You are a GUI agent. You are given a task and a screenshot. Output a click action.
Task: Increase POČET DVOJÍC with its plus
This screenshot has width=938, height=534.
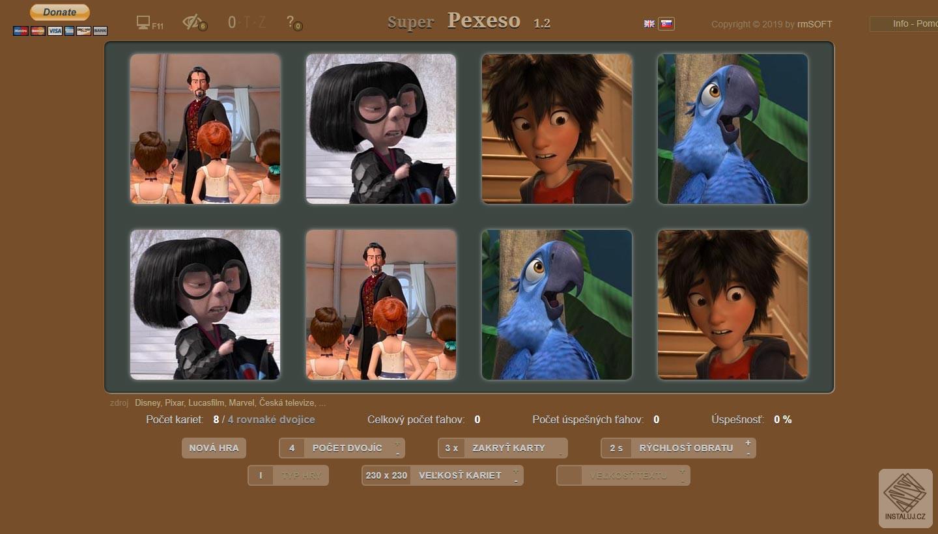point(397,443)
